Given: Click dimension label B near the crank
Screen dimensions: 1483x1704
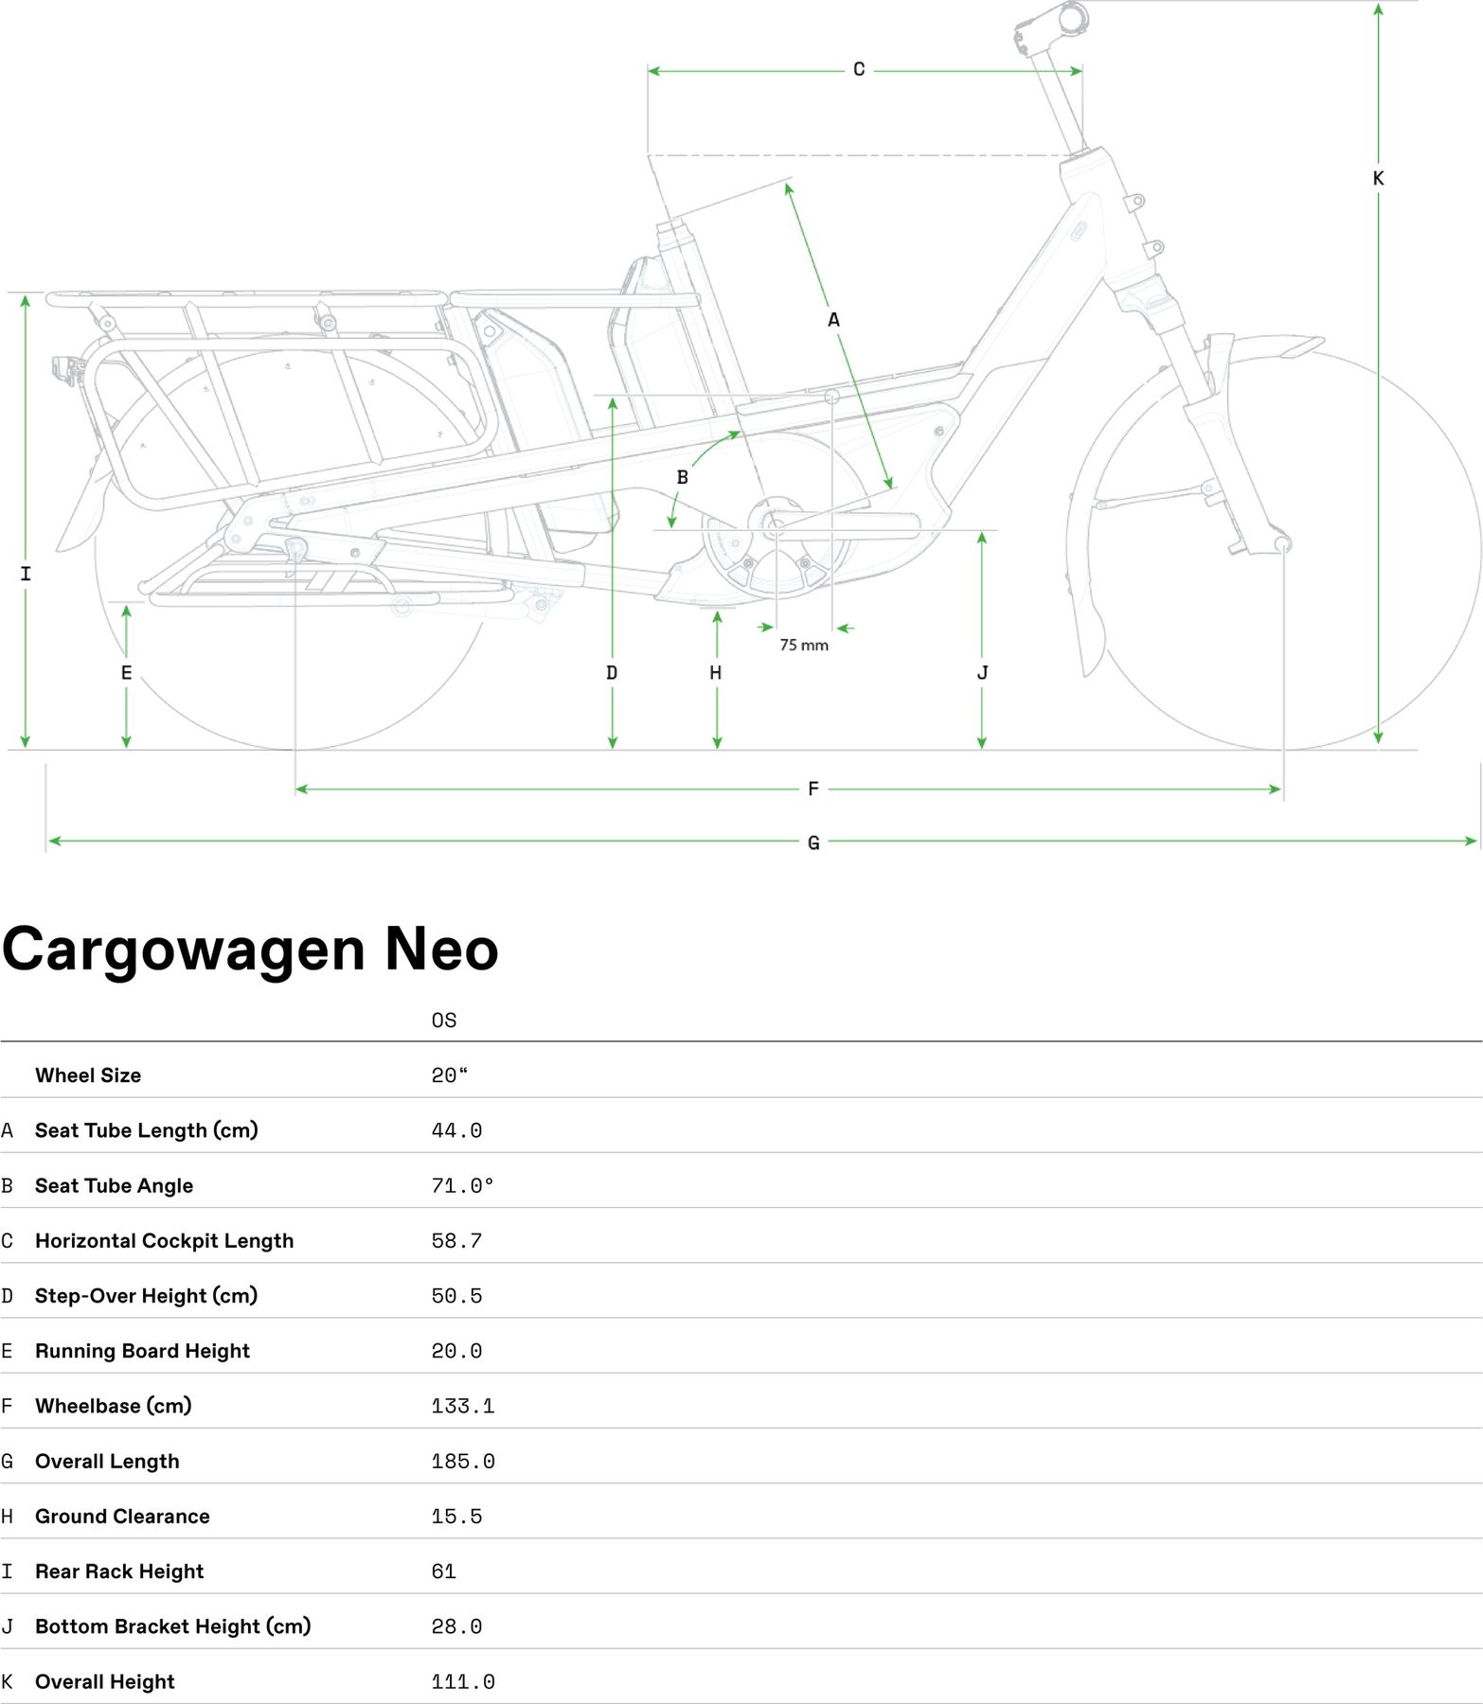Looking at the screenshot, I should (x=682, y=477).
